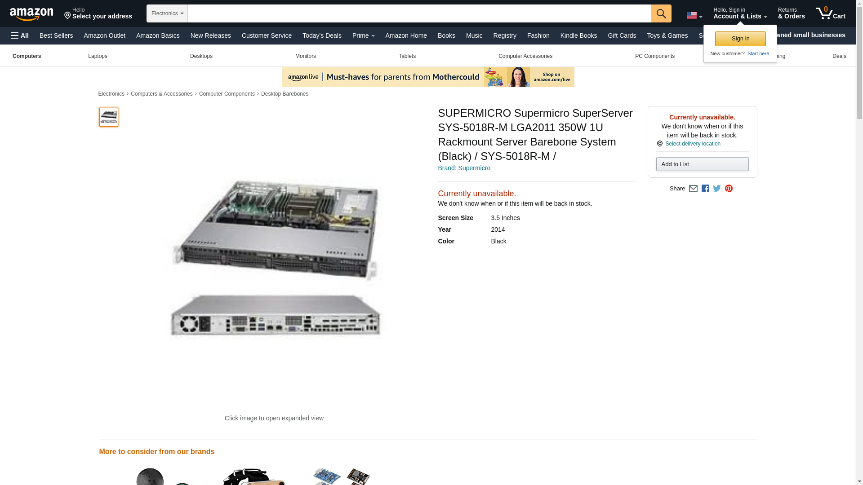Click Select delivery location link
This screenshot has height=485, width=863.
(692, 144)
